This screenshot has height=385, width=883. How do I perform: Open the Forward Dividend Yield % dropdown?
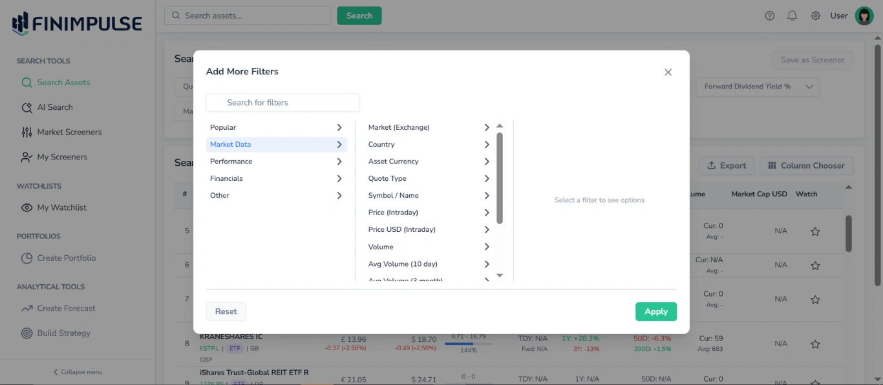coord(757,87)
